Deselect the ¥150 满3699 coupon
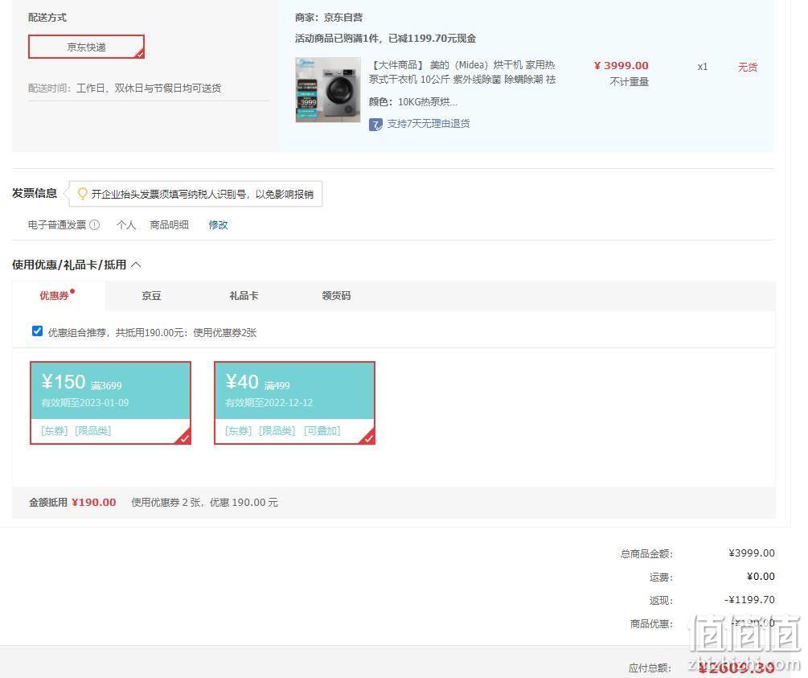 (x=110, y=403)
